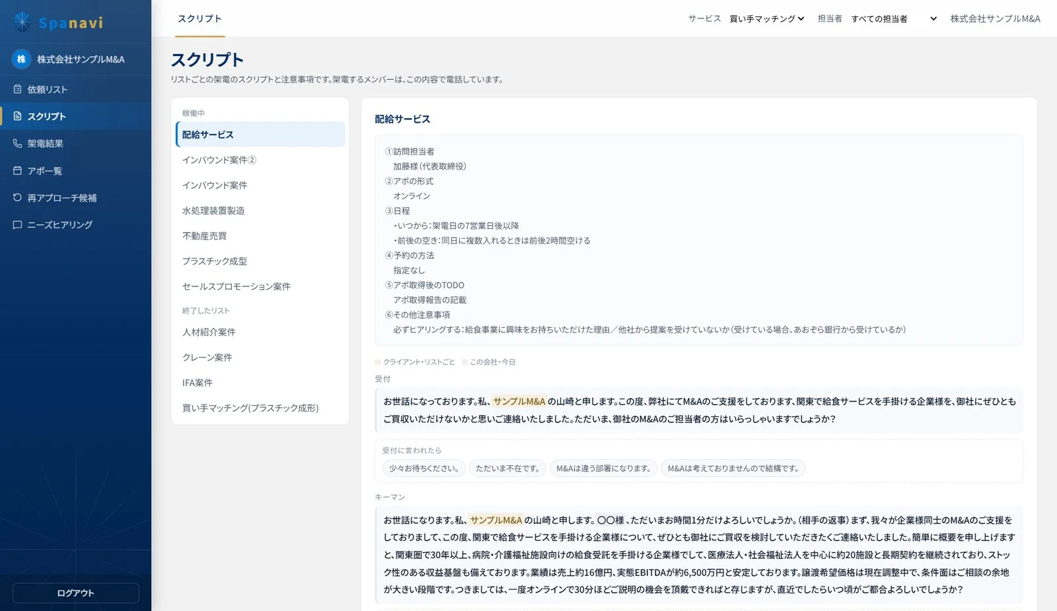Click the ニーズヒアリング chat bubble icon
The width and height of the screenshot is (1057, 611).
pyautogui.click(x=17, y=224)
